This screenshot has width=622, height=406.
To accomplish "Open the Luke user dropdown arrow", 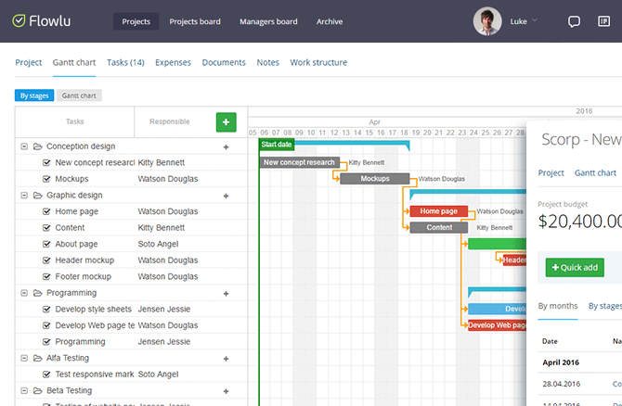I will (x=535, y=19).
